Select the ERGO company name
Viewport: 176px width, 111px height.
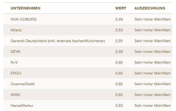point(16,73)
